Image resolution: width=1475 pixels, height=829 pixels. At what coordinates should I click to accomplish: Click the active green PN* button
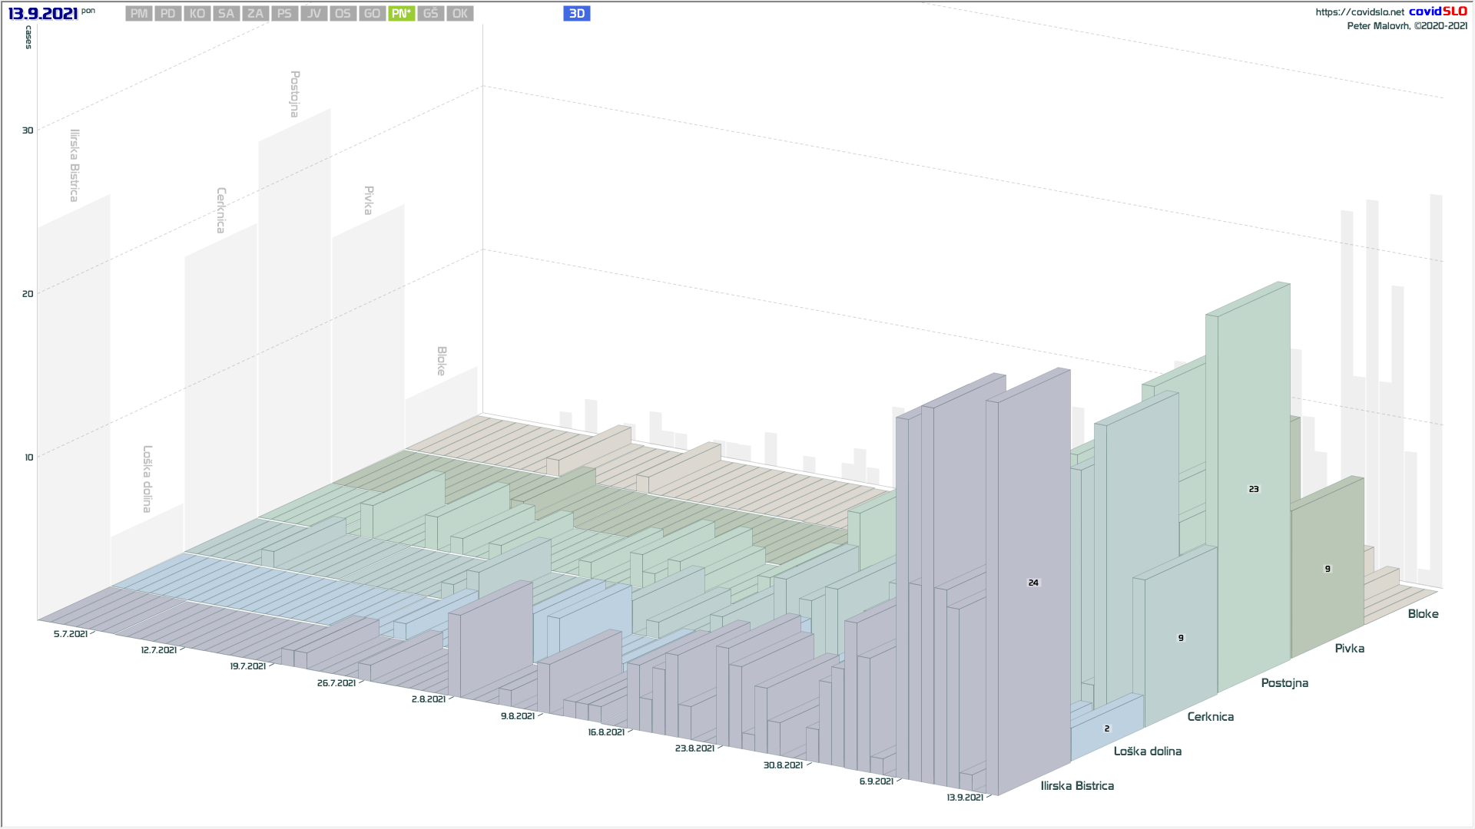click(x=401, y=14)
